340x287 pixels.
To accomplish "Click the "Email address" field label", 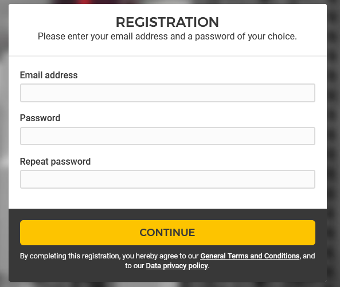I will 49,75.
